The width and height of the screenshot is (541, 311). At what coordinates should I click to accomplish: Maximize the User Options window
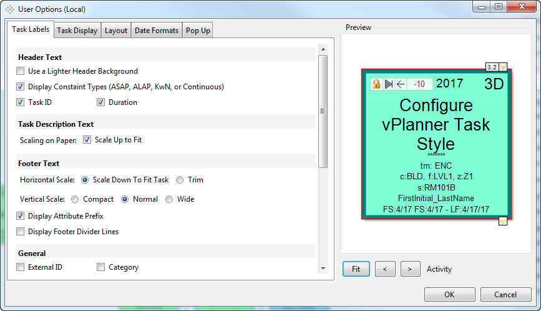[499, 6]
